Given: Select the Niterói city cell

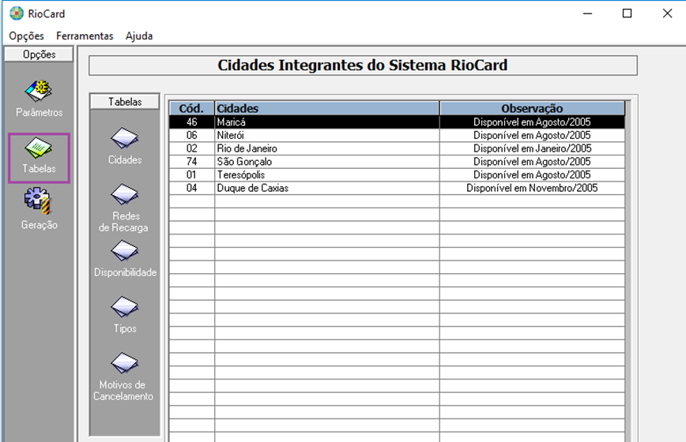Looking at the screenshot, I should coord(327,135).
